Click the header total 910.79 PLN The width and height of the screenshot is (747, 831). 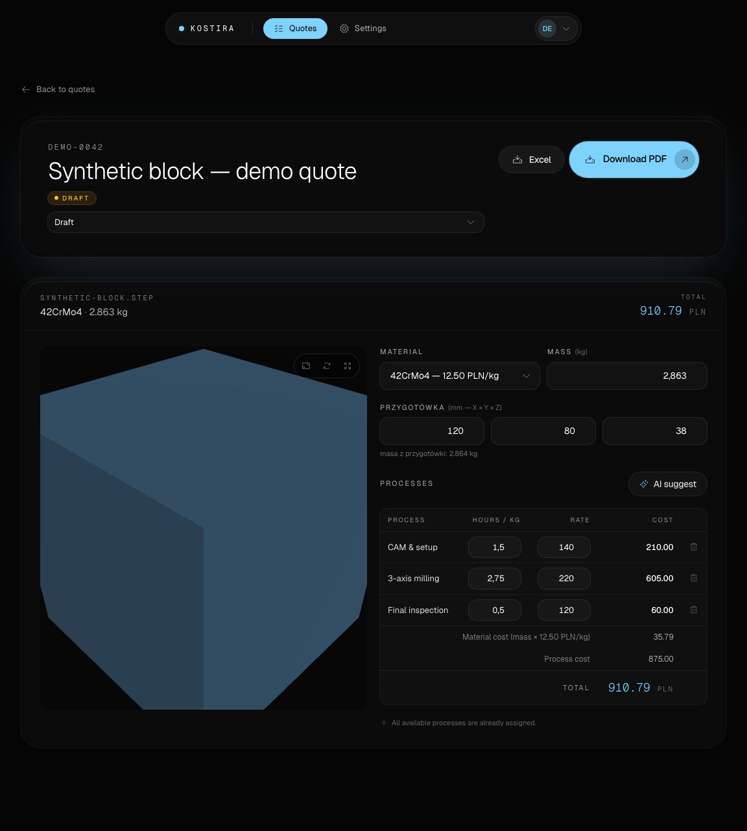672,311
